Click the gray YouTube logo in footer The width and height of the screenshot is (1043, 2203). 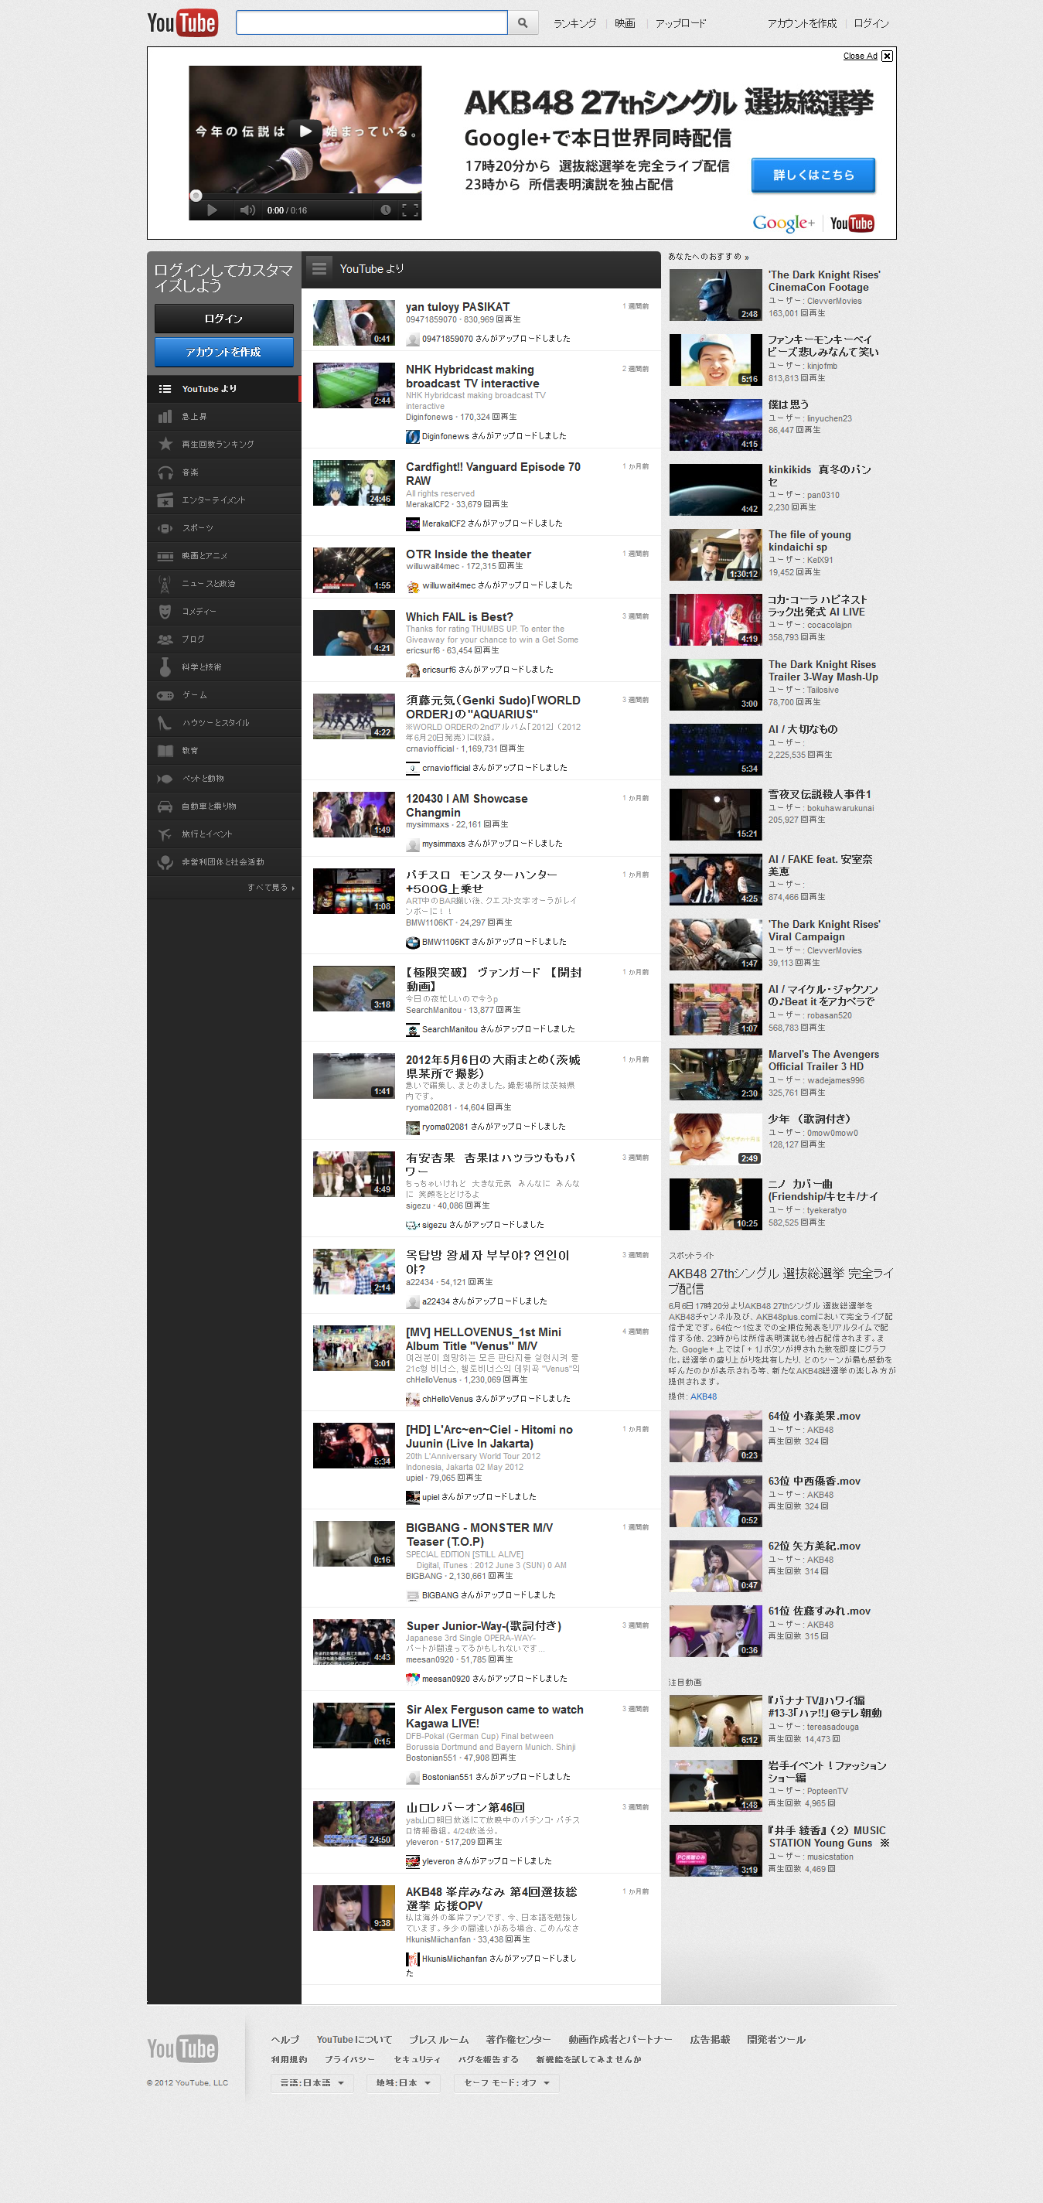[x=182, y=2049]
